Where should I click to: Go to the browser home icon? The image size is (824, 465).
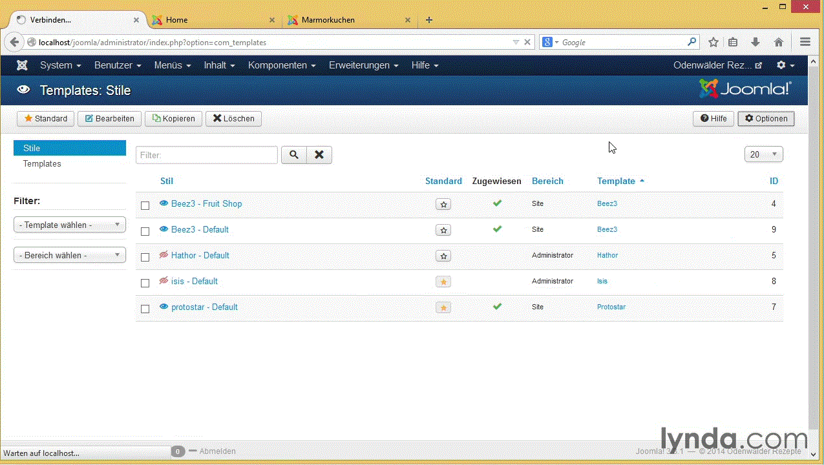pos(779,42)
